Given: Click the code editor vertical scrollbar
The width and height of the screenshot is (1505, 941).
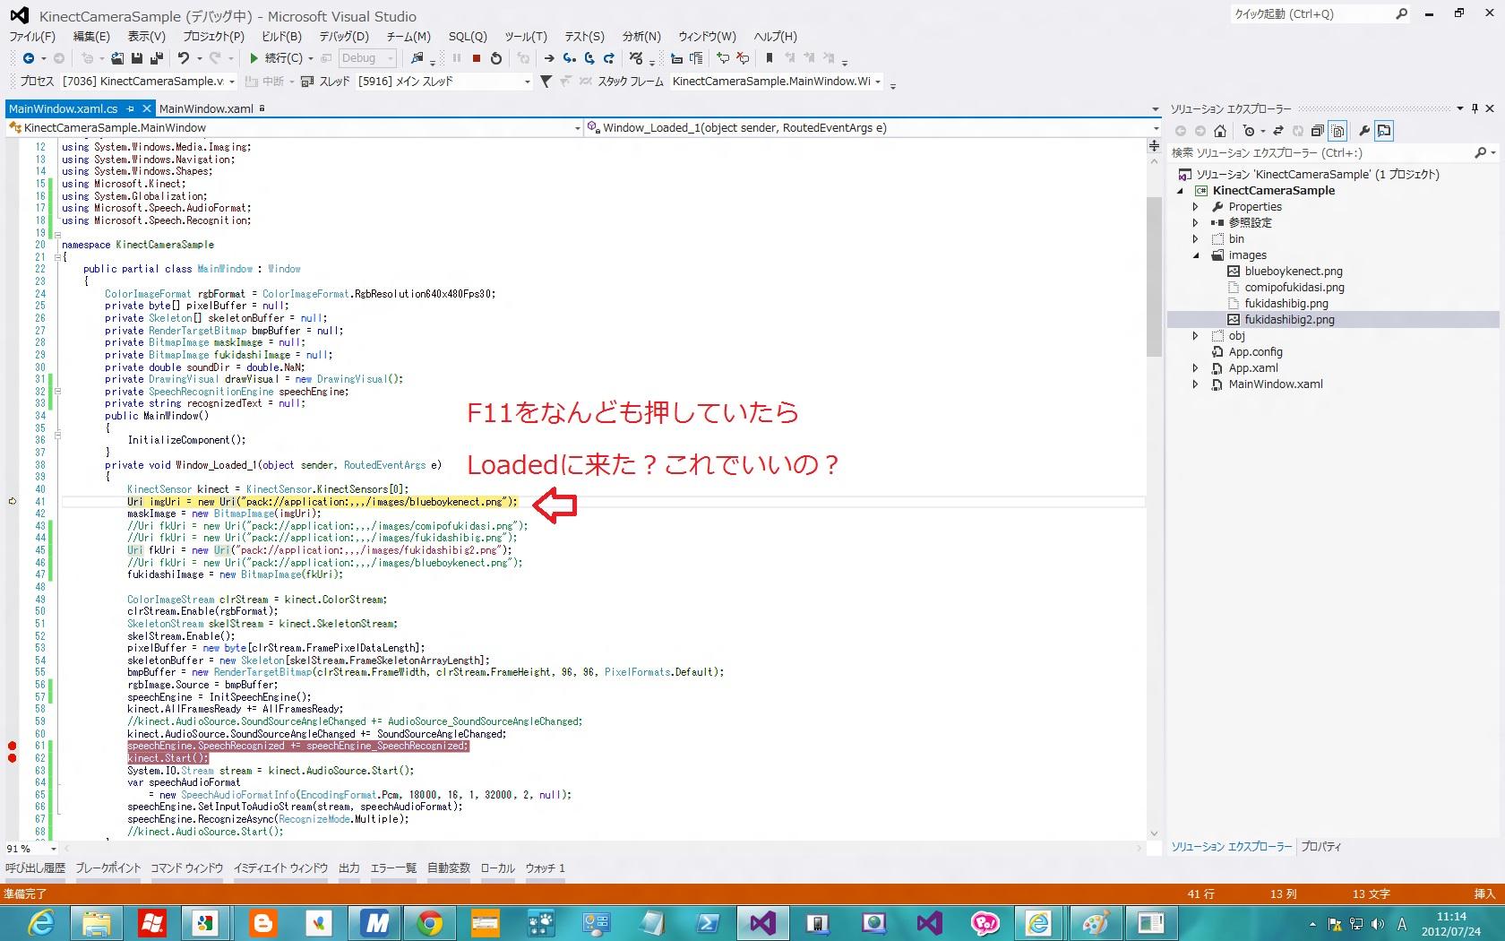Looking at the screenshot, I should click(1154, 278).
